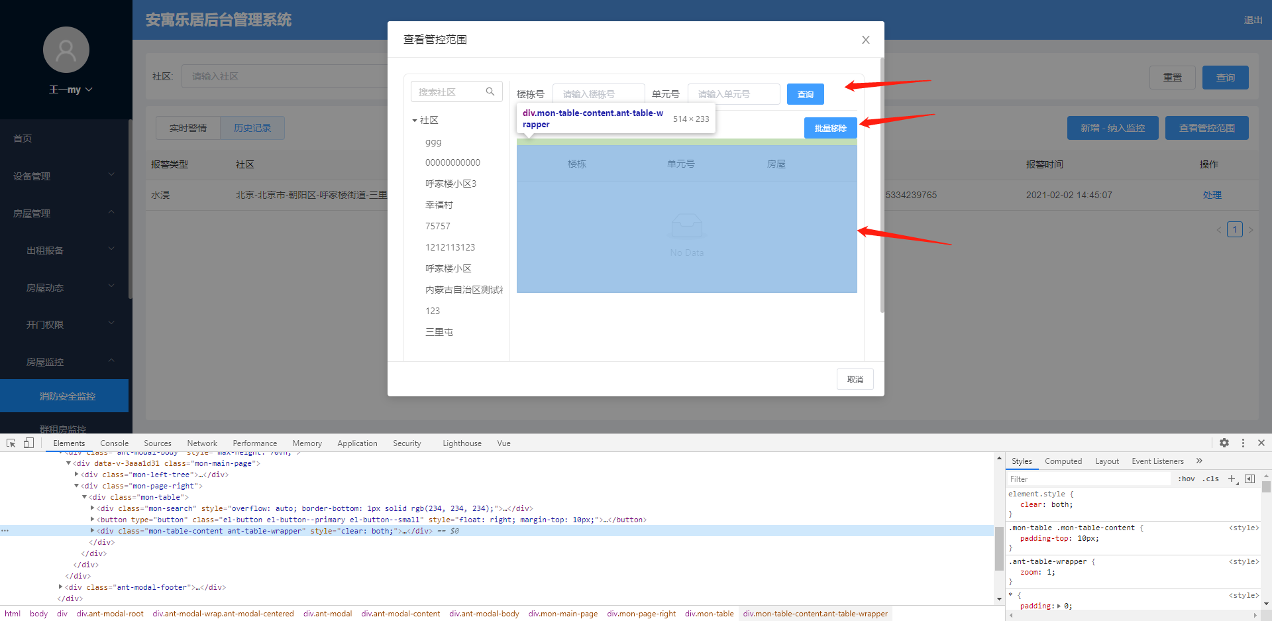Click 取消 to cancel the dialog

coord(855,379)
